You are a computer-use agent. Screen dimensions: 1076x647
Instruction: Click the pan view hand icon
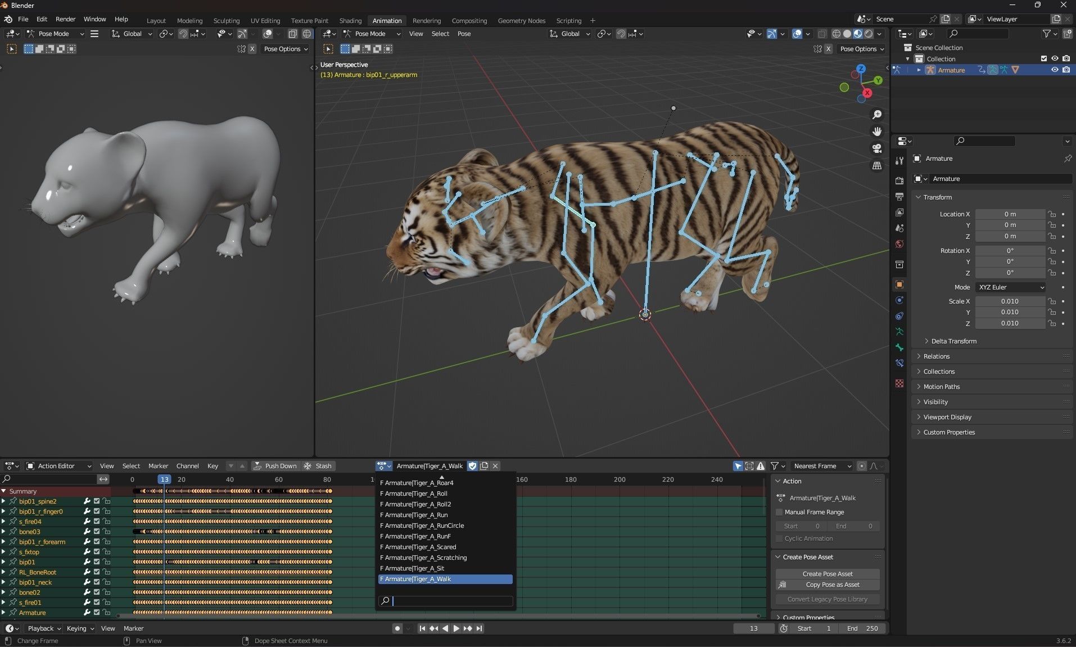click(x=877, y=132)
